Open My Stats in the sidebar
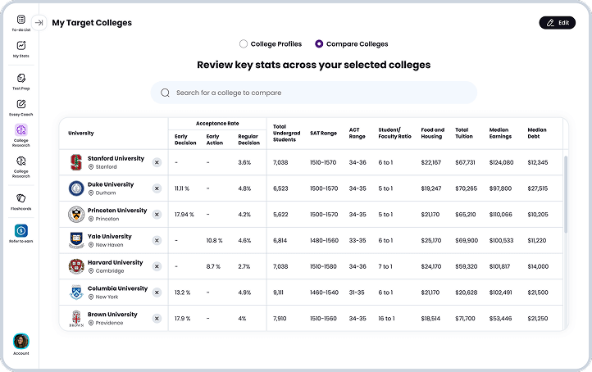Image resolution: width=592 pixels, height=372 pixels. pyautogui.click(x=21, y=46)
